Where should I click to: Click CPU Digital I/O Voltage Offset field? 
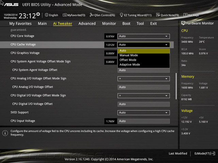tap(144, 104)
